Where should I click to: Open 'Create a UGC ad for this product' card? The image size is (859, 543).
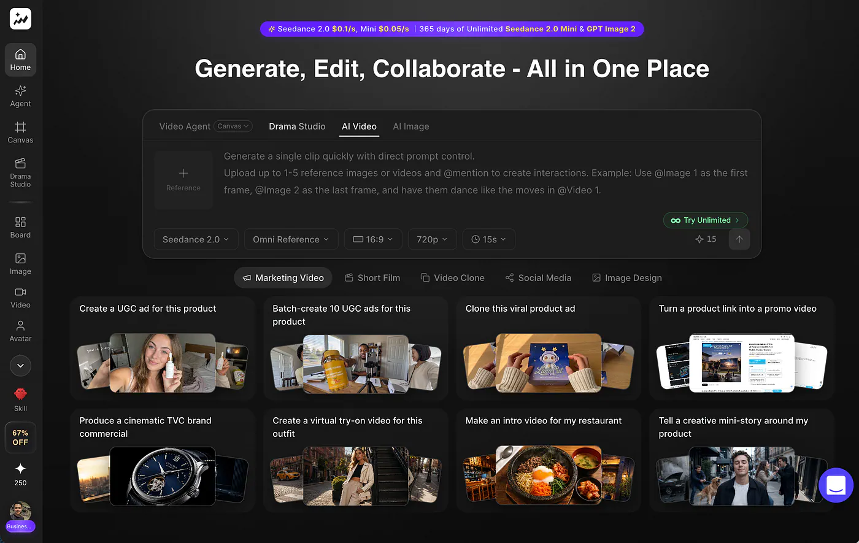click(163, 349)
